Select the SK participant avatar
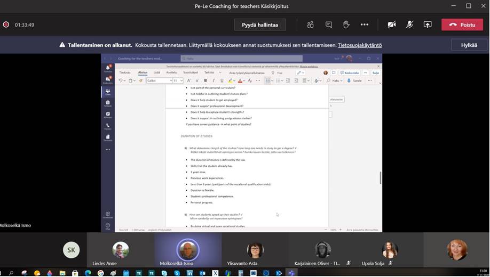The width and height of the screenshot is (490, 277). 71,250
